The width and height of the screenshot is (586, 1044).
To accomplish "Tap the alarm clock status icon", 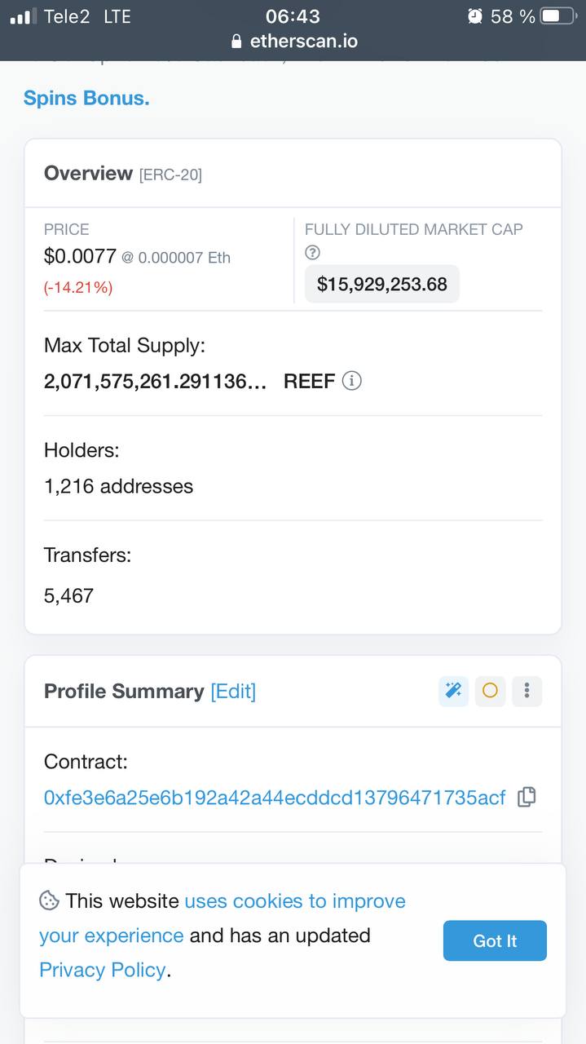I will 475,16.
